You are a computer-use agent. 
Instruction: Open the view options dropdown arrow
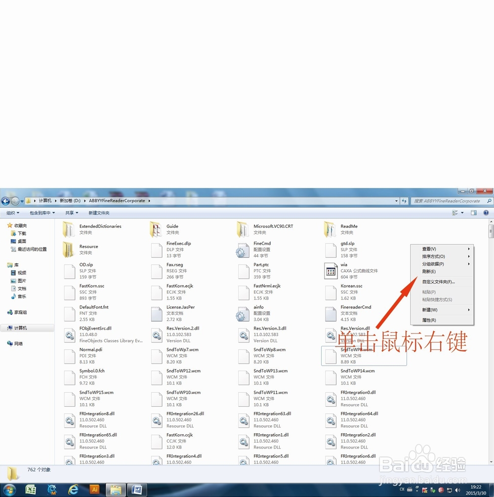[462, 213]
